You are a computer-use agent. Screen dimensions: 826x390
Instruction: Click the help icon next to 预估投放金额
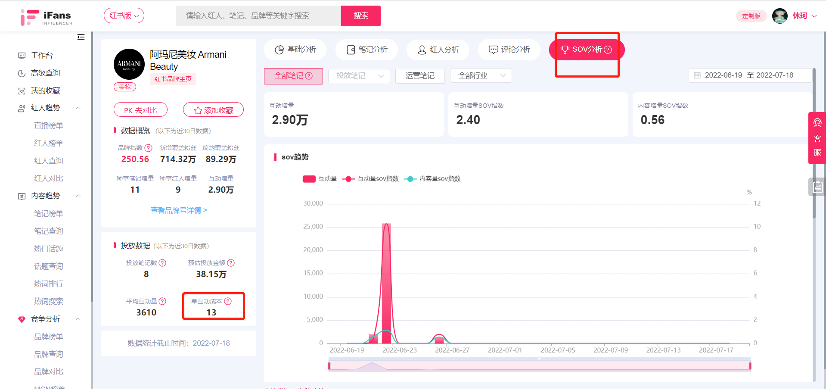231,263
